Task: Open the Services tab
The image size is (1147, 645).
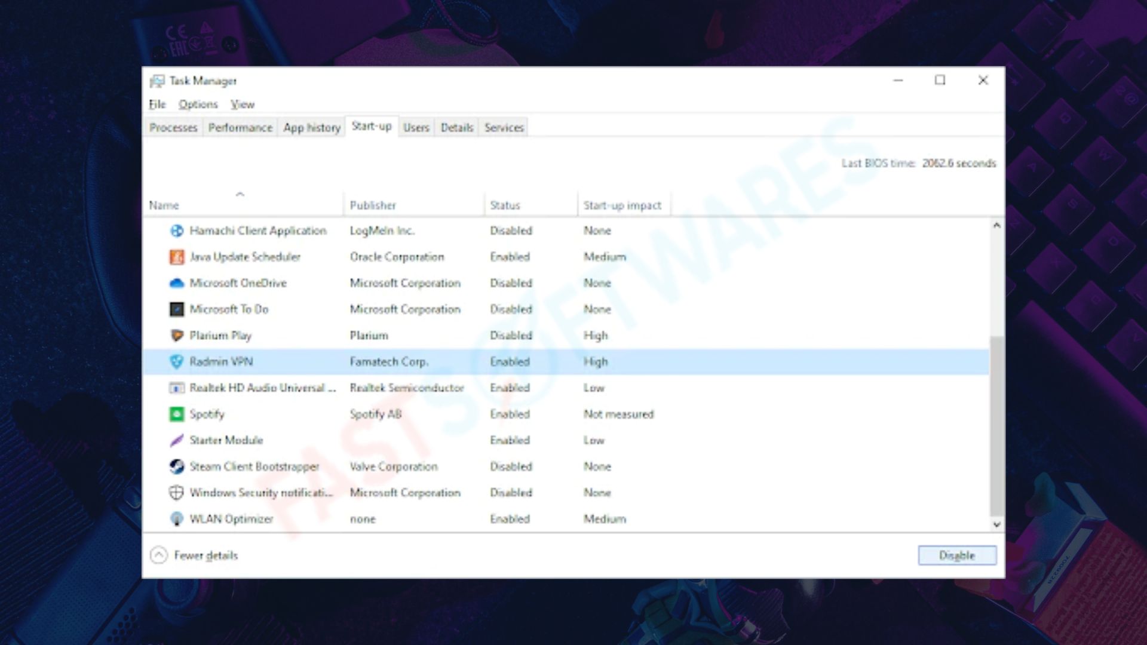Action: pyautogui.click(x=504, y=127)
